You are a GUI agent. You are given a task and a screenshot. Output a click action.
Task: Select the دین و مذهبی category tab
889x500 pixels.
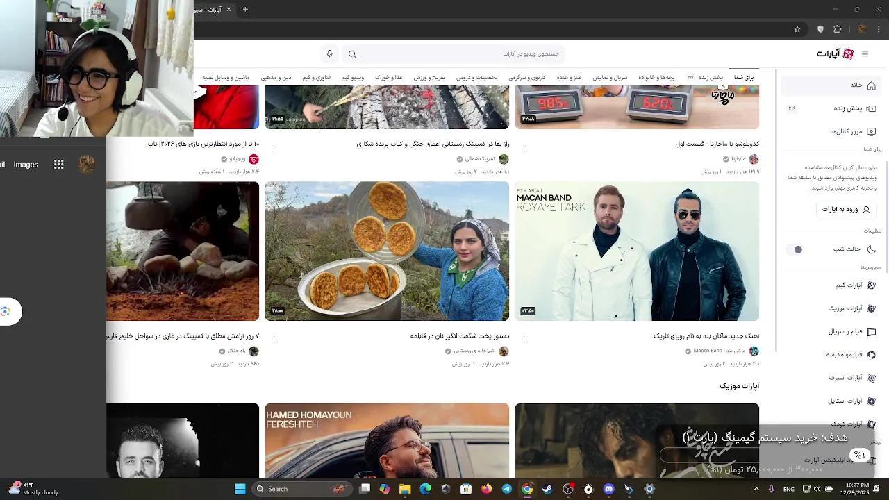pos(276,77)
